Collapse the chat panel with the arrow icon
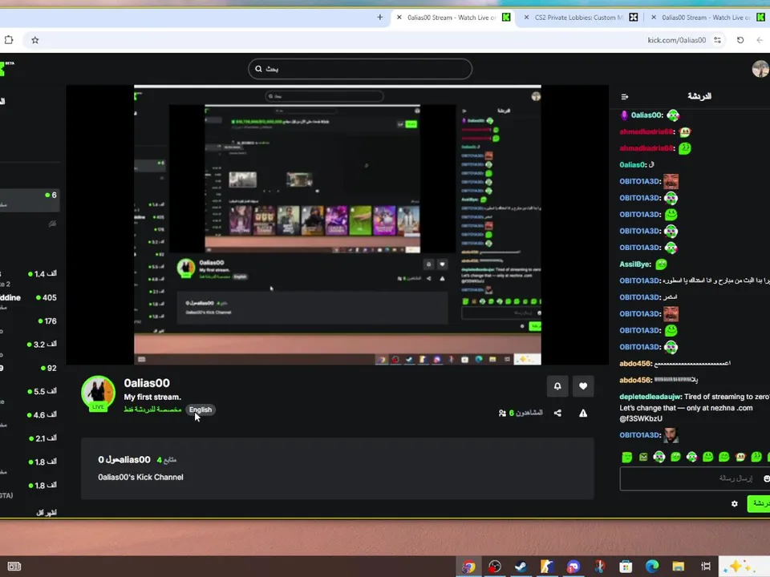 (625, 97)
